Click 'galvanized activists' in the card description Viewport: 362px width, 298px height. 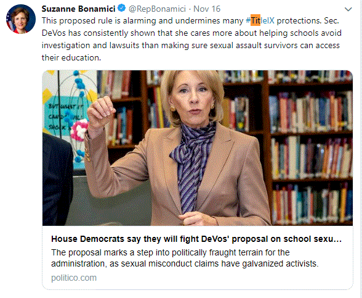[280, 263]
